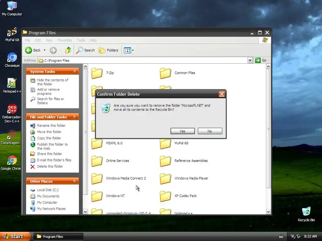Select the Windows NT folder icon
Screen dimensions: 322x241
pyautogui.click(x=97, y=196)
